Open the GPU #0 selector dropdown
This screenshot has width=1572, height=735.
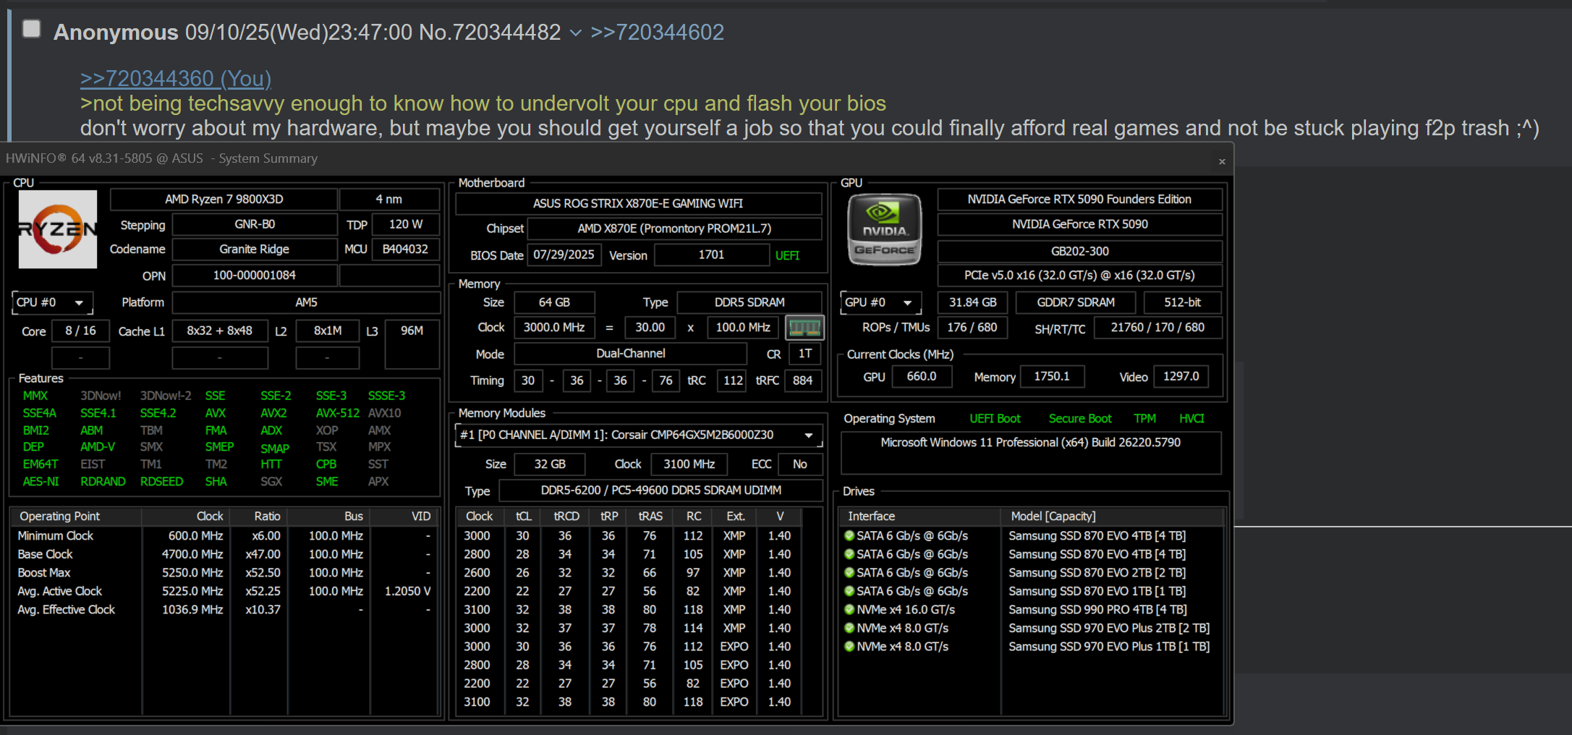point(880,302)
